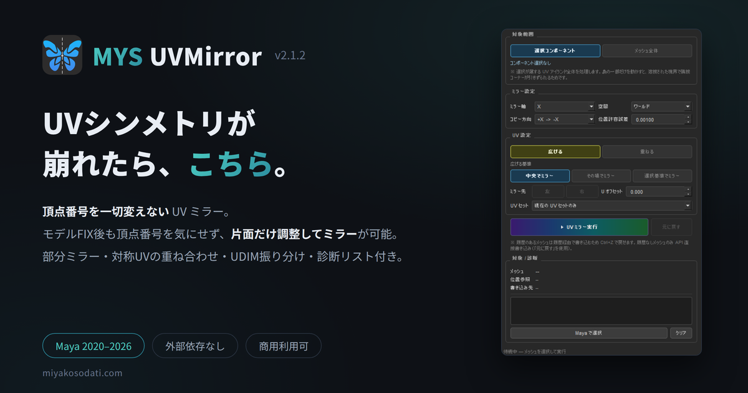Open the コピー方向 +X -> -X dropdown

(565, 119)
